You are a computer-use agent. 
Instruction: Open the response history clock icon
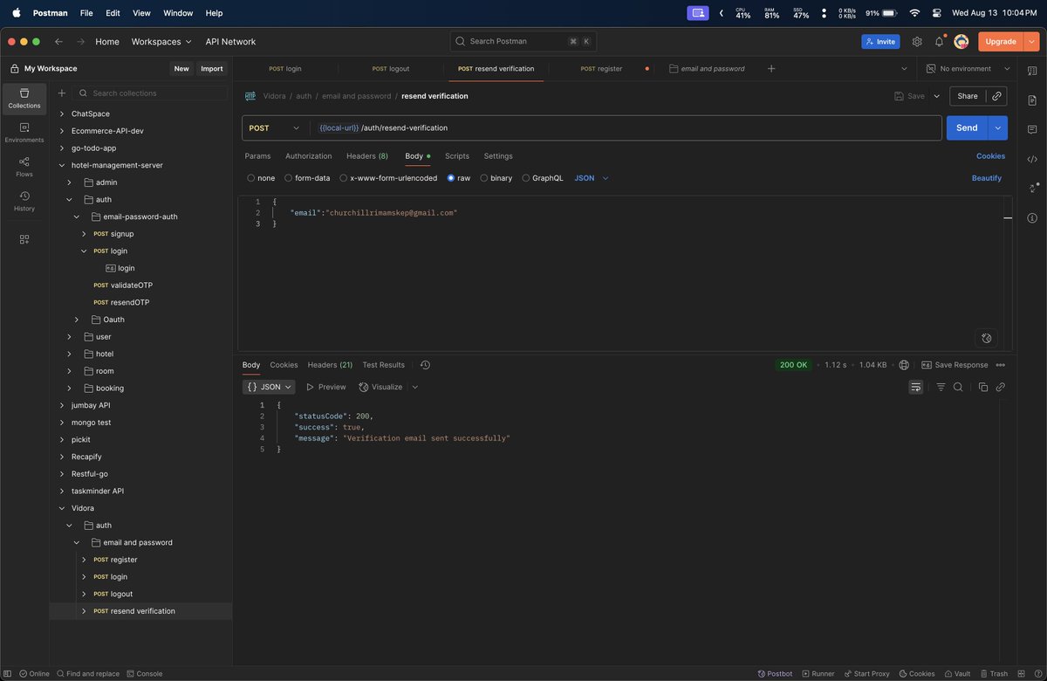[x=425, y=365]
